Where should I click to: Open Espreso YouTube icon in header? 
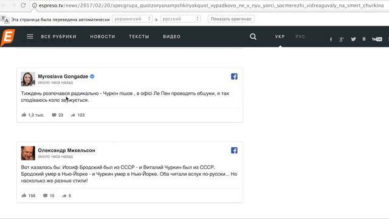coord(377,39)
